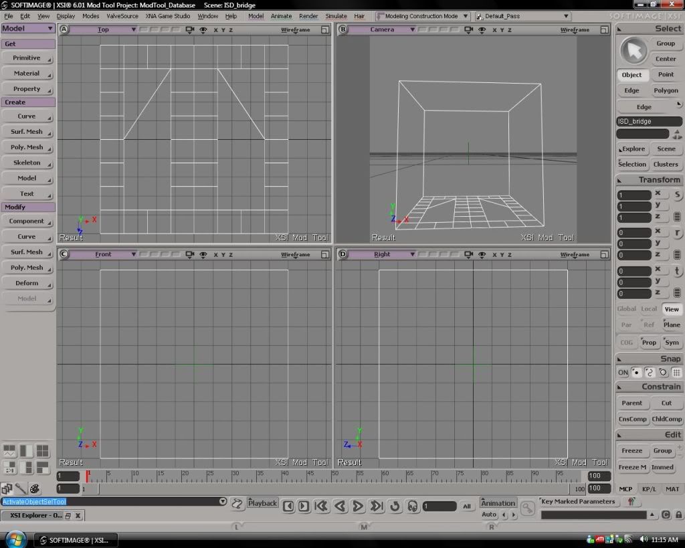Click the palette icon at bottom left
This screenshot has width=685, height=548.
click(35, 488)
